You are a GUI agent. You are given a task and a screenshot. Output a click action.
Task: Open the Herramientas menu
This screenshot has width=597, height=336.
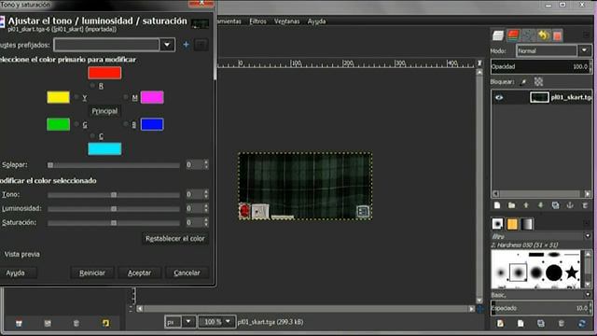coord(229,21)
